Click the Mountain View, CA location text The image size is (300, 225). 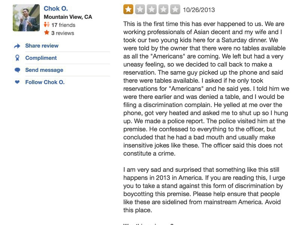tap(68, 17)
